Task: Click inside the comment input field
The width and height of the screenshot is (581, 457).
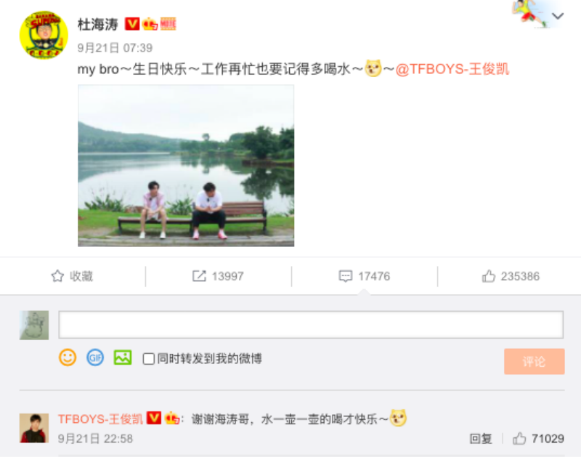Action: pyautogui.click(x=311, y=325)
